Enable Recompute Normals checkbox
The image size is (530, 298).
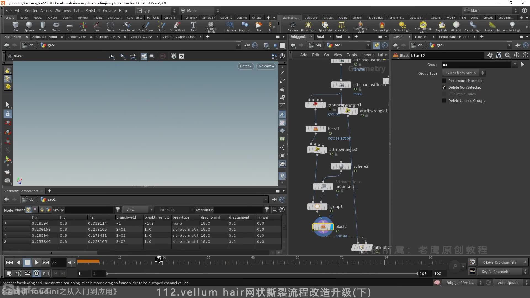(444, 81)
